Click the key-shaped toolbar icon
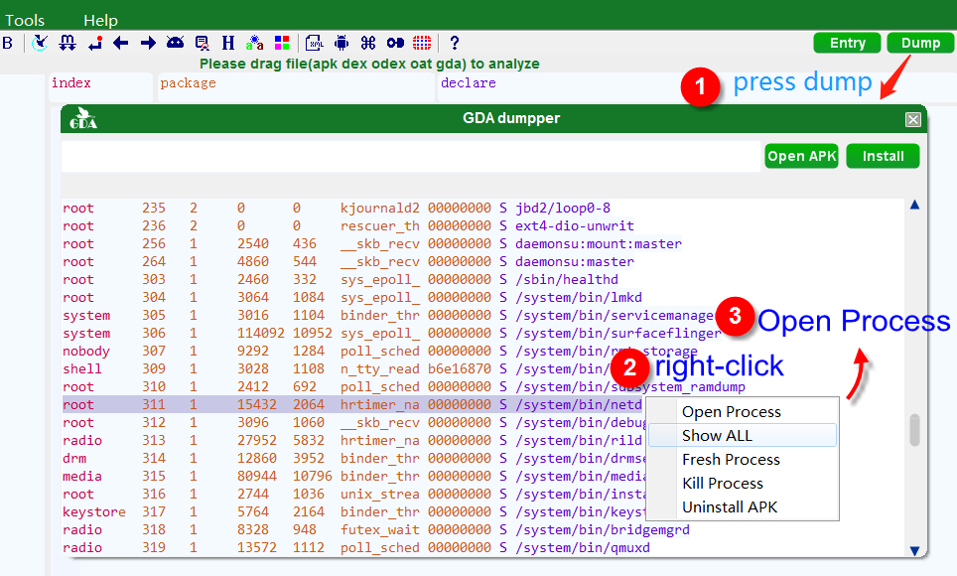 coord(395,43)
